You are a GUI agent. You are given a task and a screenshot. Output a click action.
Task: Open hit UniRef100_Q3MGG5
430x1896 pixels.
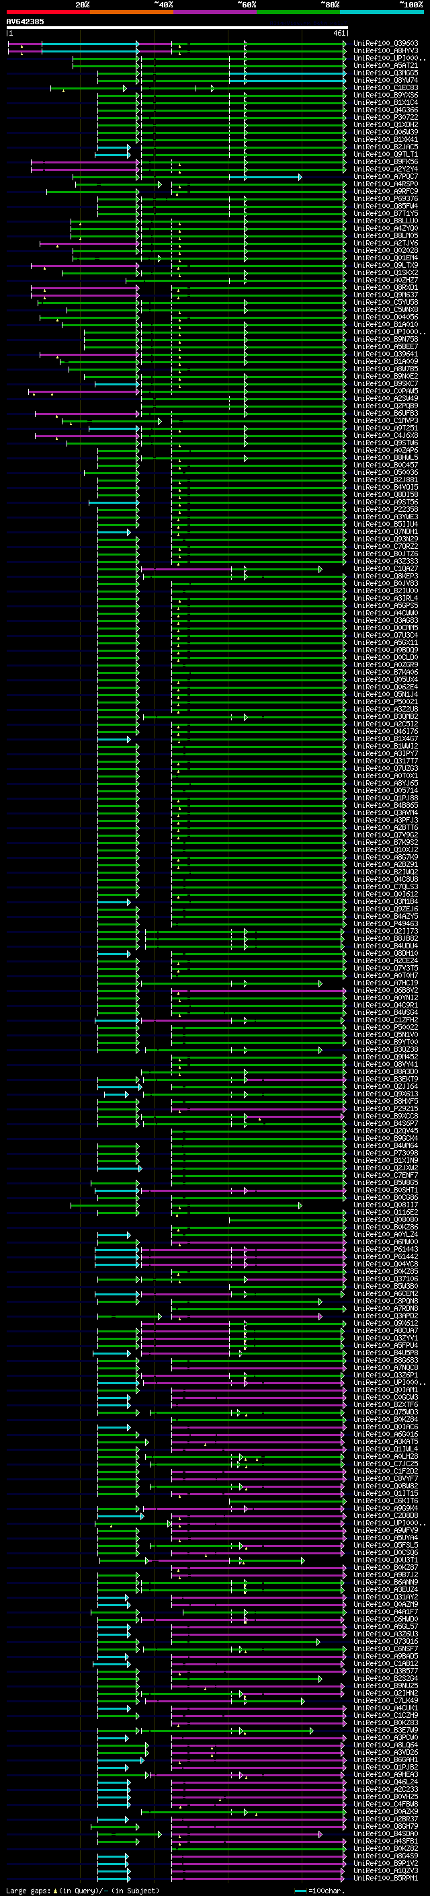386,73
